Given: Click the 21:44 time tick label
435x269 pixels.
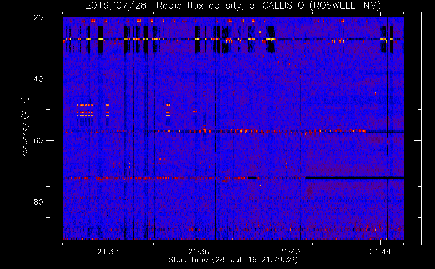Looking at the screenshot, I should coord(380,252).
